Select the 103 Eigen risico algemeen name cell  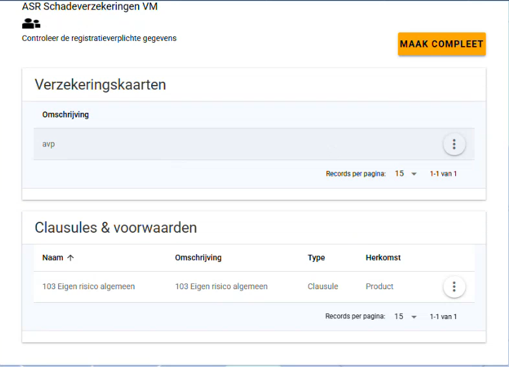[x=88, y=287]
